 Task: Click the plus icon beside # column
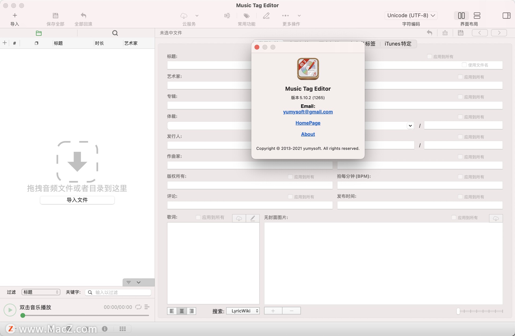(x=5, y=43)
